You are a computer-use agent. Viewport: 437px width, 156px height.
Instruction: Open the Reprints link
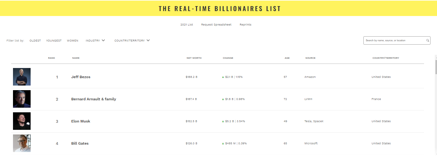pos(246,25)
